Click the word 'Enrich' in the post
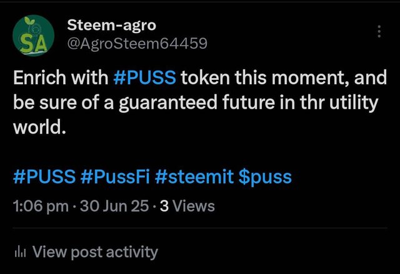The image size is (400, 274). (x=39, y=77)
